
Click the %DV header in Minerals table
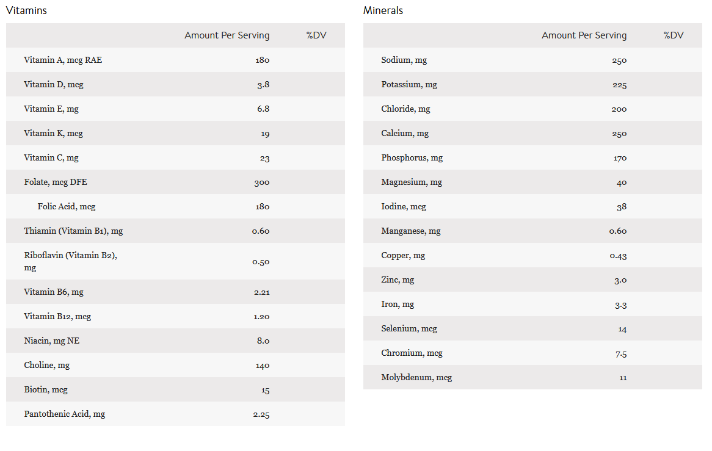(674, 35)
